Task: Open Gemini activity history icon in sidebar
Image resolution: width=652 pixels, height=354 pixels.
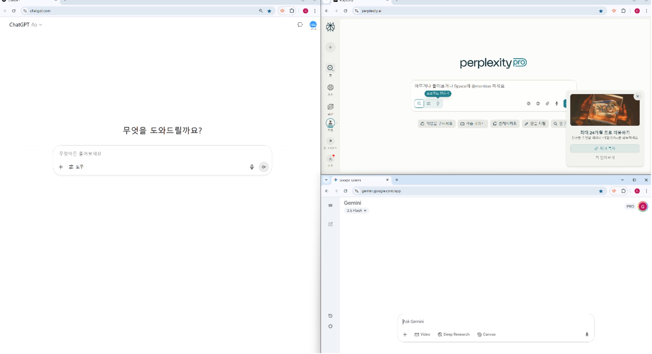Action: tap(331, 316)
